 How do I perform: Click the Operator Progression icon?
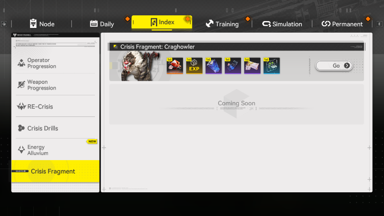pos(21,63)
